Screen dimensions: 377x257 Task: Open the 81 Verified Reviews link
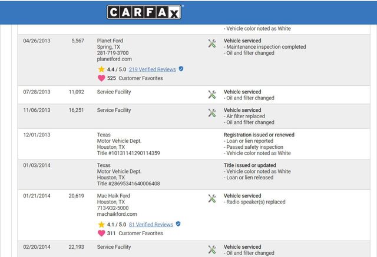151,224
